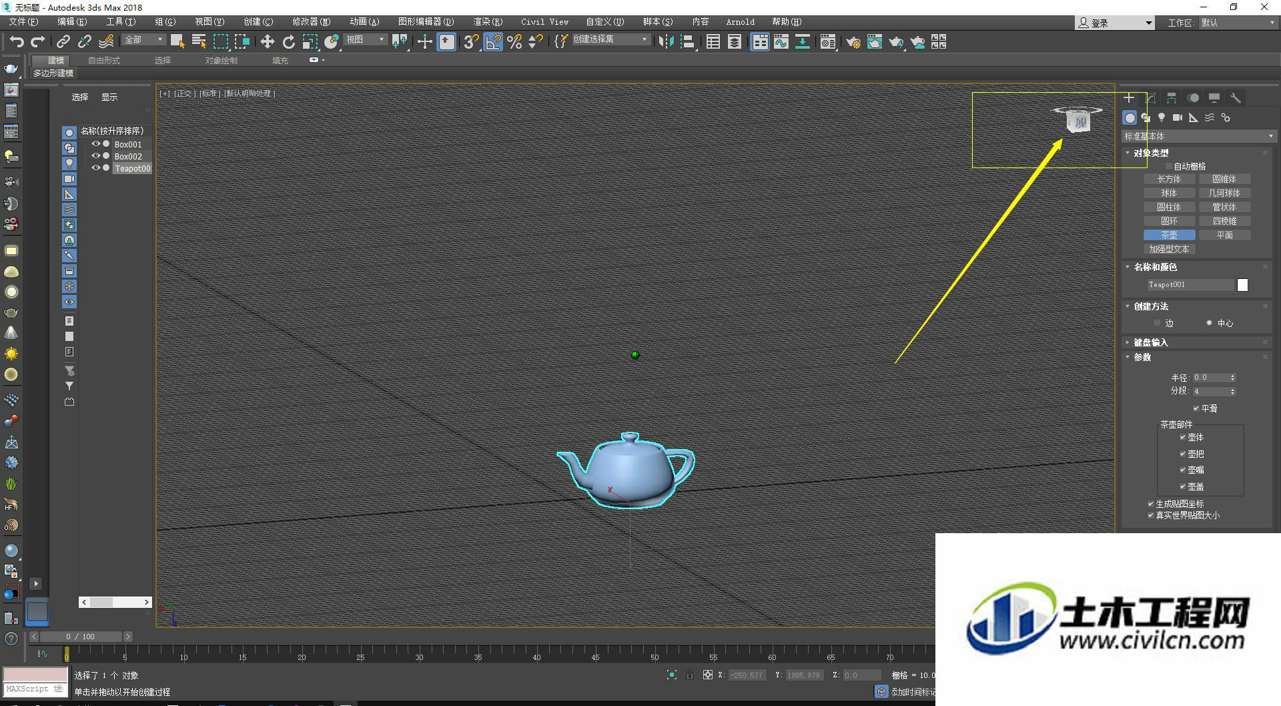Switch to the Modify panel tab icon
Screen dimensions: 1281x706
(x=1151, y=98)
